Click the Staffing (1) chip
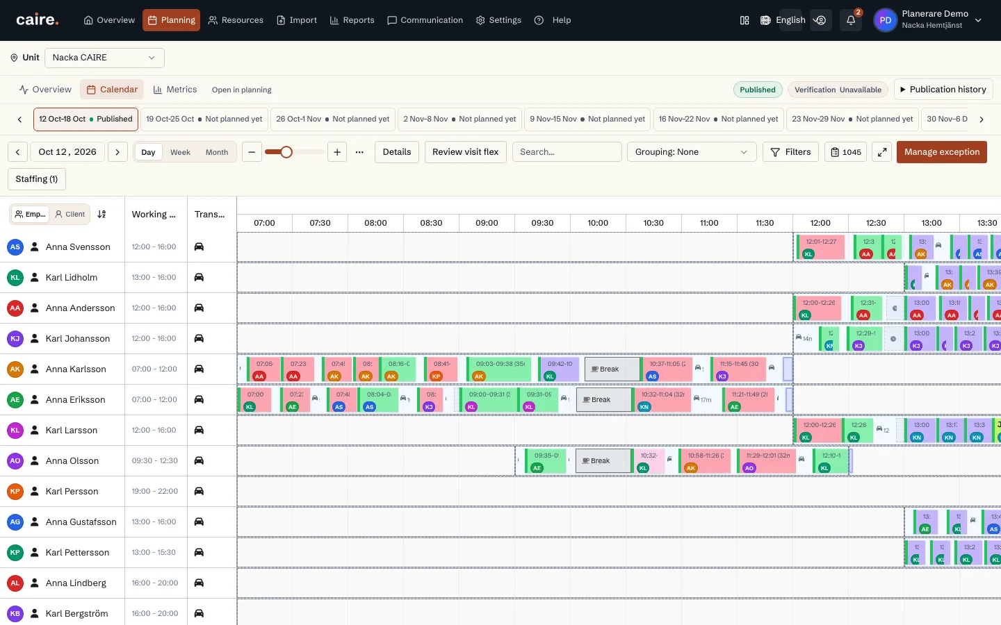The image size is (1001, 625). click(x=36, y=179)
